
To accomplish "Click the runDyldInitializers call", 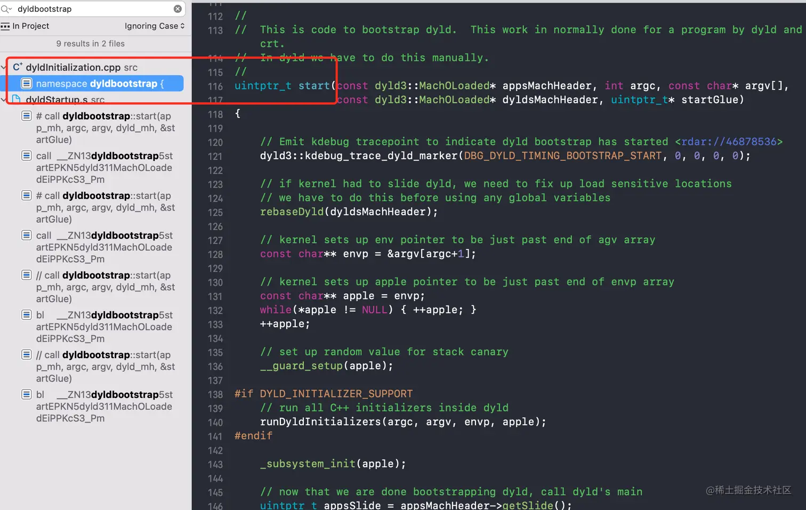I will click(403, 422).
